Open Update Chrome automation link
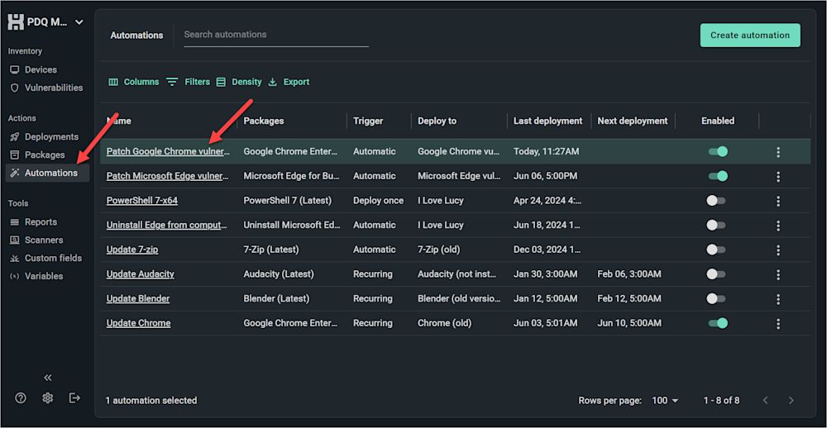The height and width of the screenshot is (428, 827). 139,323
